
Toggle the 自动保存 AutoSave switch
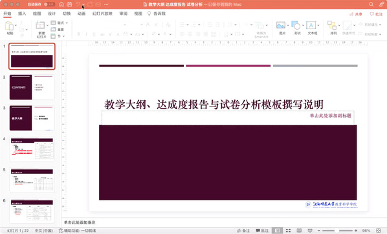pos(49,5)
